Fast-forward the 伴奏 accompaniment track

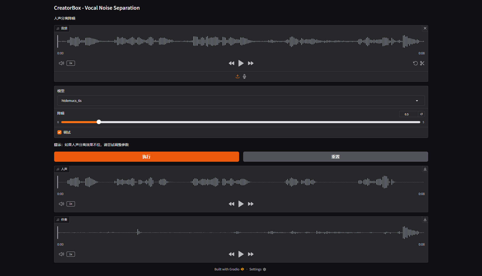click(251, 254)
